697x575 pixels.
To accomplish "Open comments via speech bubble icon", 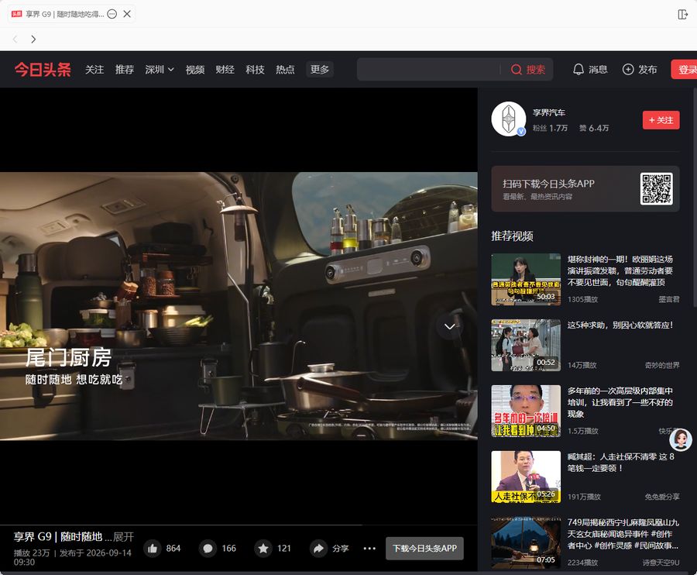I will pos(208,549).
